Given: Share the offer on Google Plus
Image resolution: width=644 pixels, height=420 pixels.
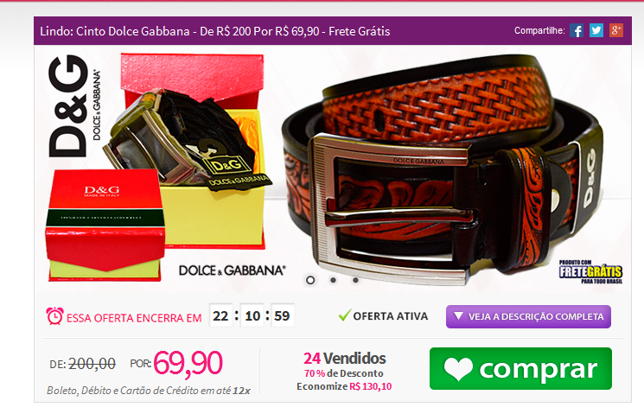Looking at the screenshot, I should click(616, 30).
